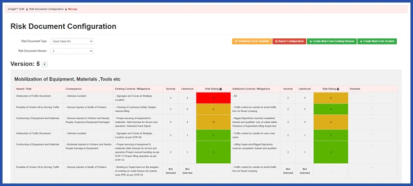The image size is (413, 186).
Task: Select the red risk rating 16 cell
Action: coord(214,98)
